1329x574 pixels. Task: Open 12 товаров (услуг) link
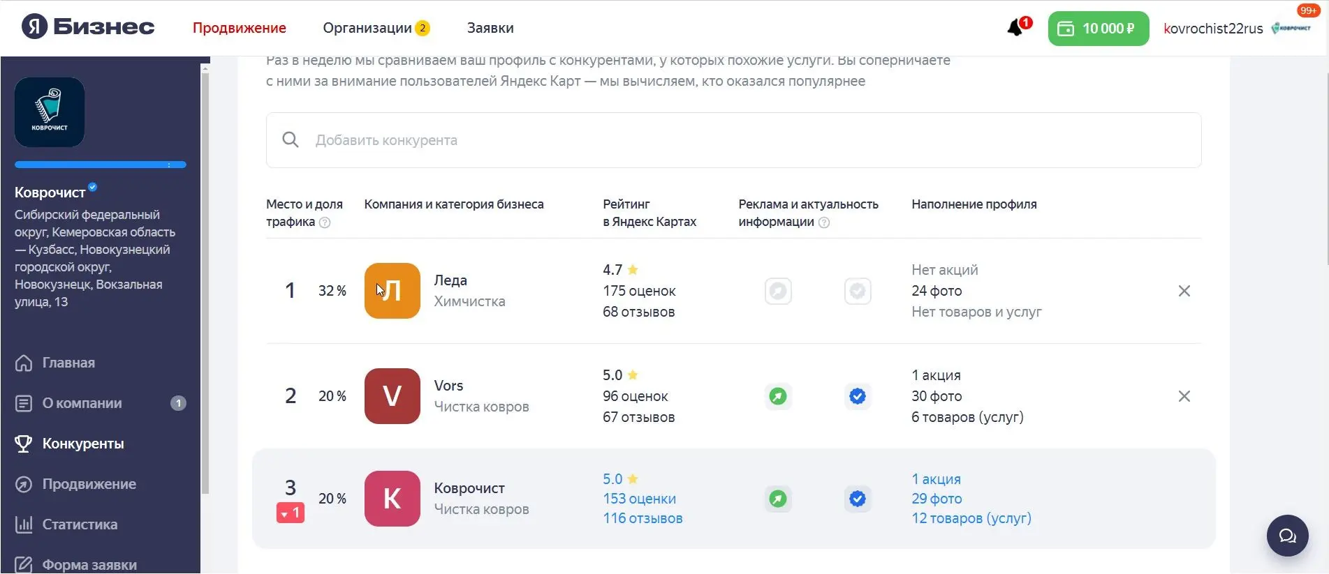tap(971, 518)
